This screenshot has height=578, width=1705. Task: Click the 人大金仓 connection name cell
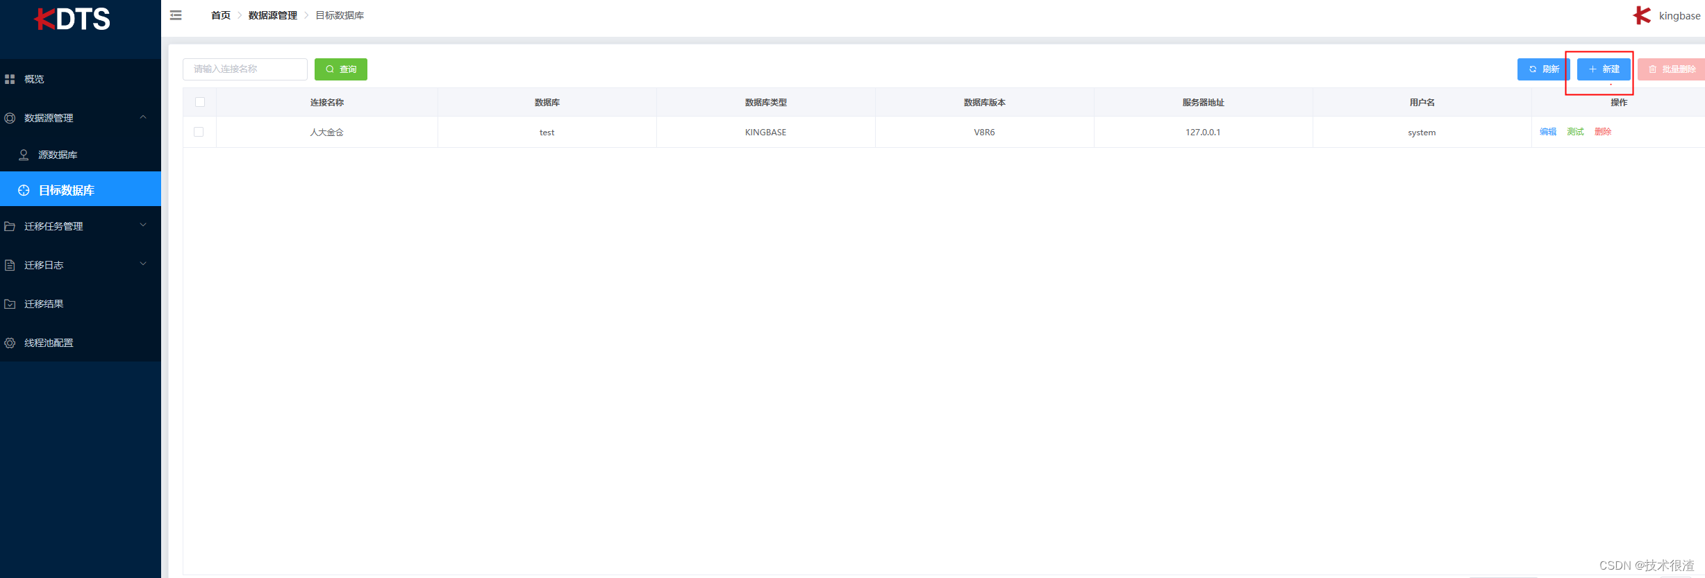[327, 132]
